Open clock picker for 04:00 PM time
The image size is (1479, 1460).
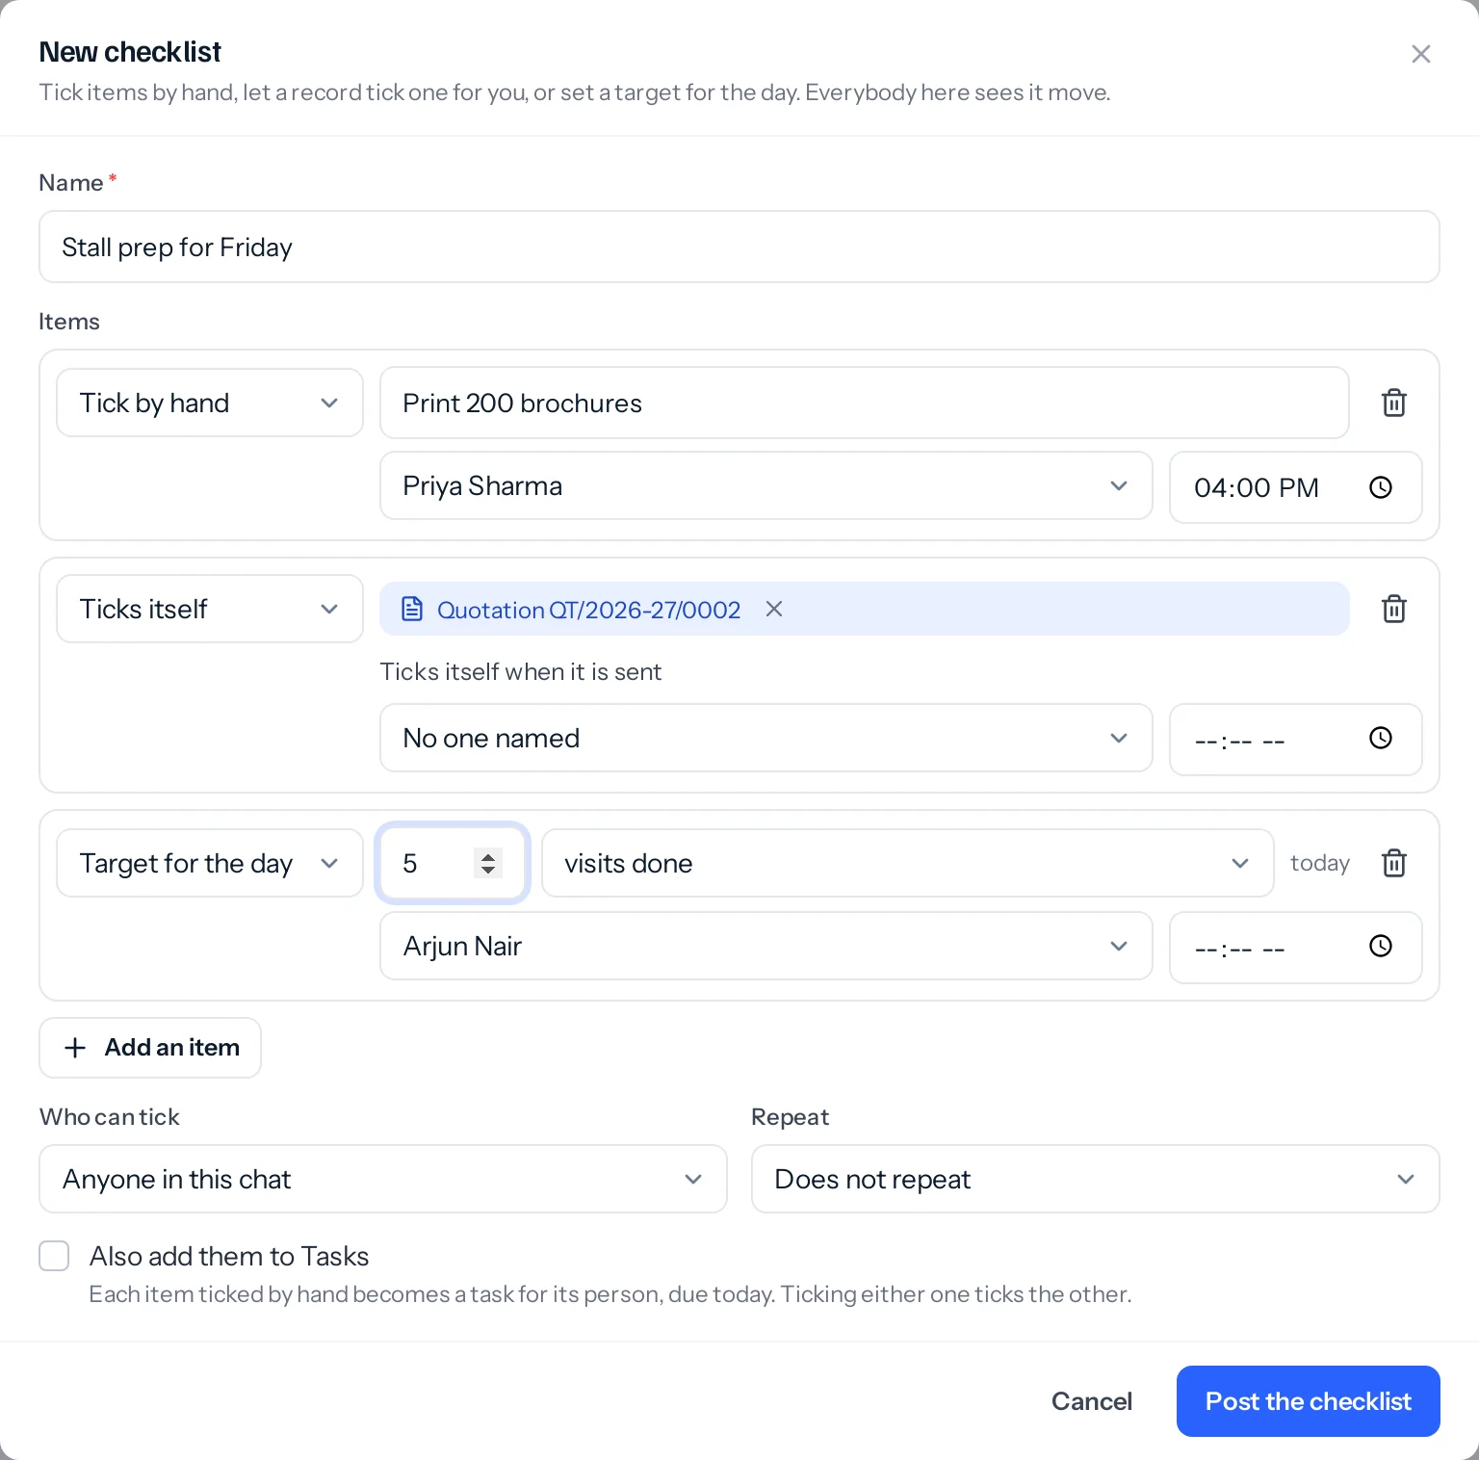point(1381,487)
